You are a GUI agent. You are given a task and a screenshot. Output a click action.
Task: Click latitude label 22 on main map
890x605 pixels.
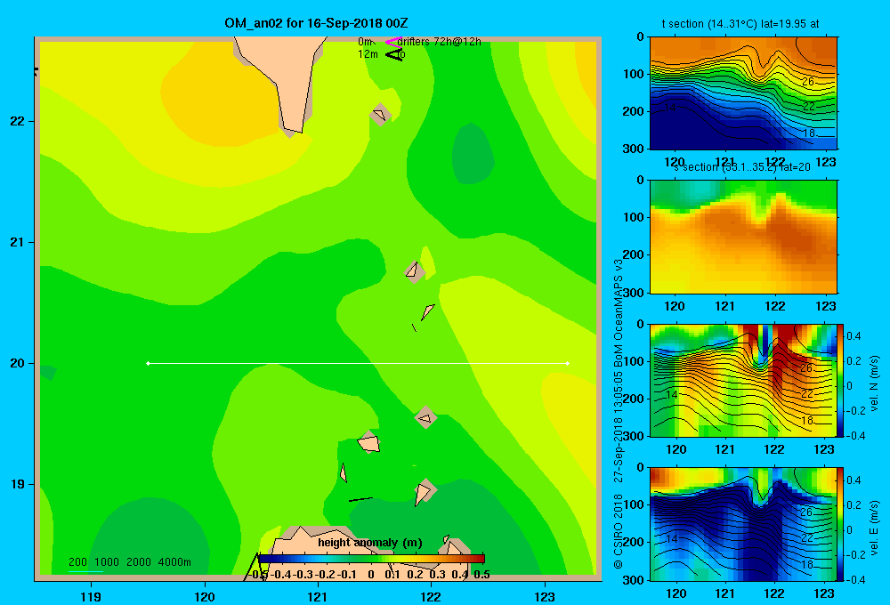coord(18,121)
